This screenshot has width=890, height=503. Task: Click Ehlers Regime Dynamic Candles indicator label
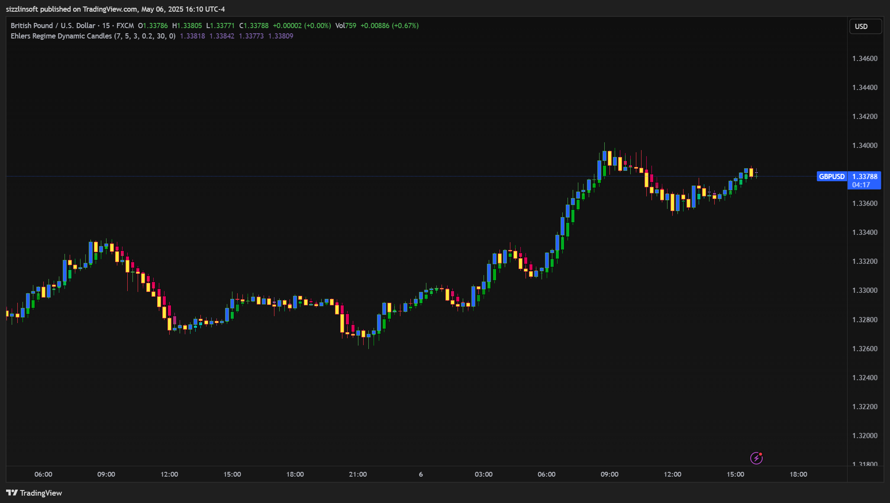pos(93,36)
